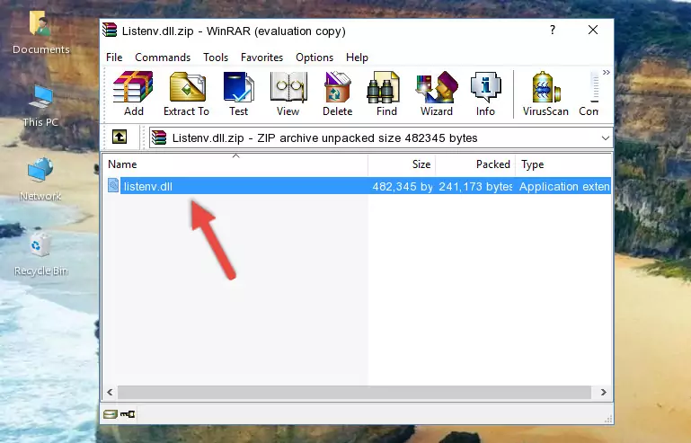The image size is (691, 443).
Task: Select Recycle Bin desktop icon
Action: (40, 254)
